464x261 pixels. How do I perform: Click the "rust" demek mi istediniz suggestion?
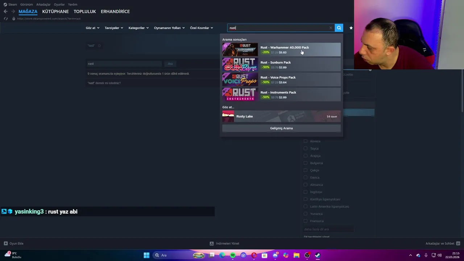pos(104,83)
